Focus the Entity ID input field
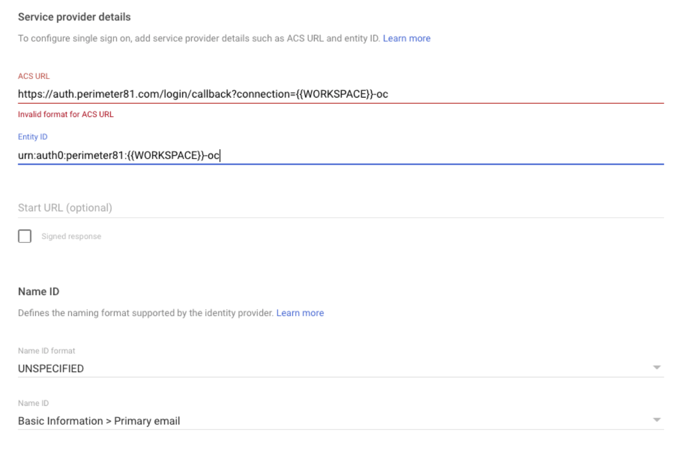This screenshot has width=681, height=449. (x=340, y=155)
